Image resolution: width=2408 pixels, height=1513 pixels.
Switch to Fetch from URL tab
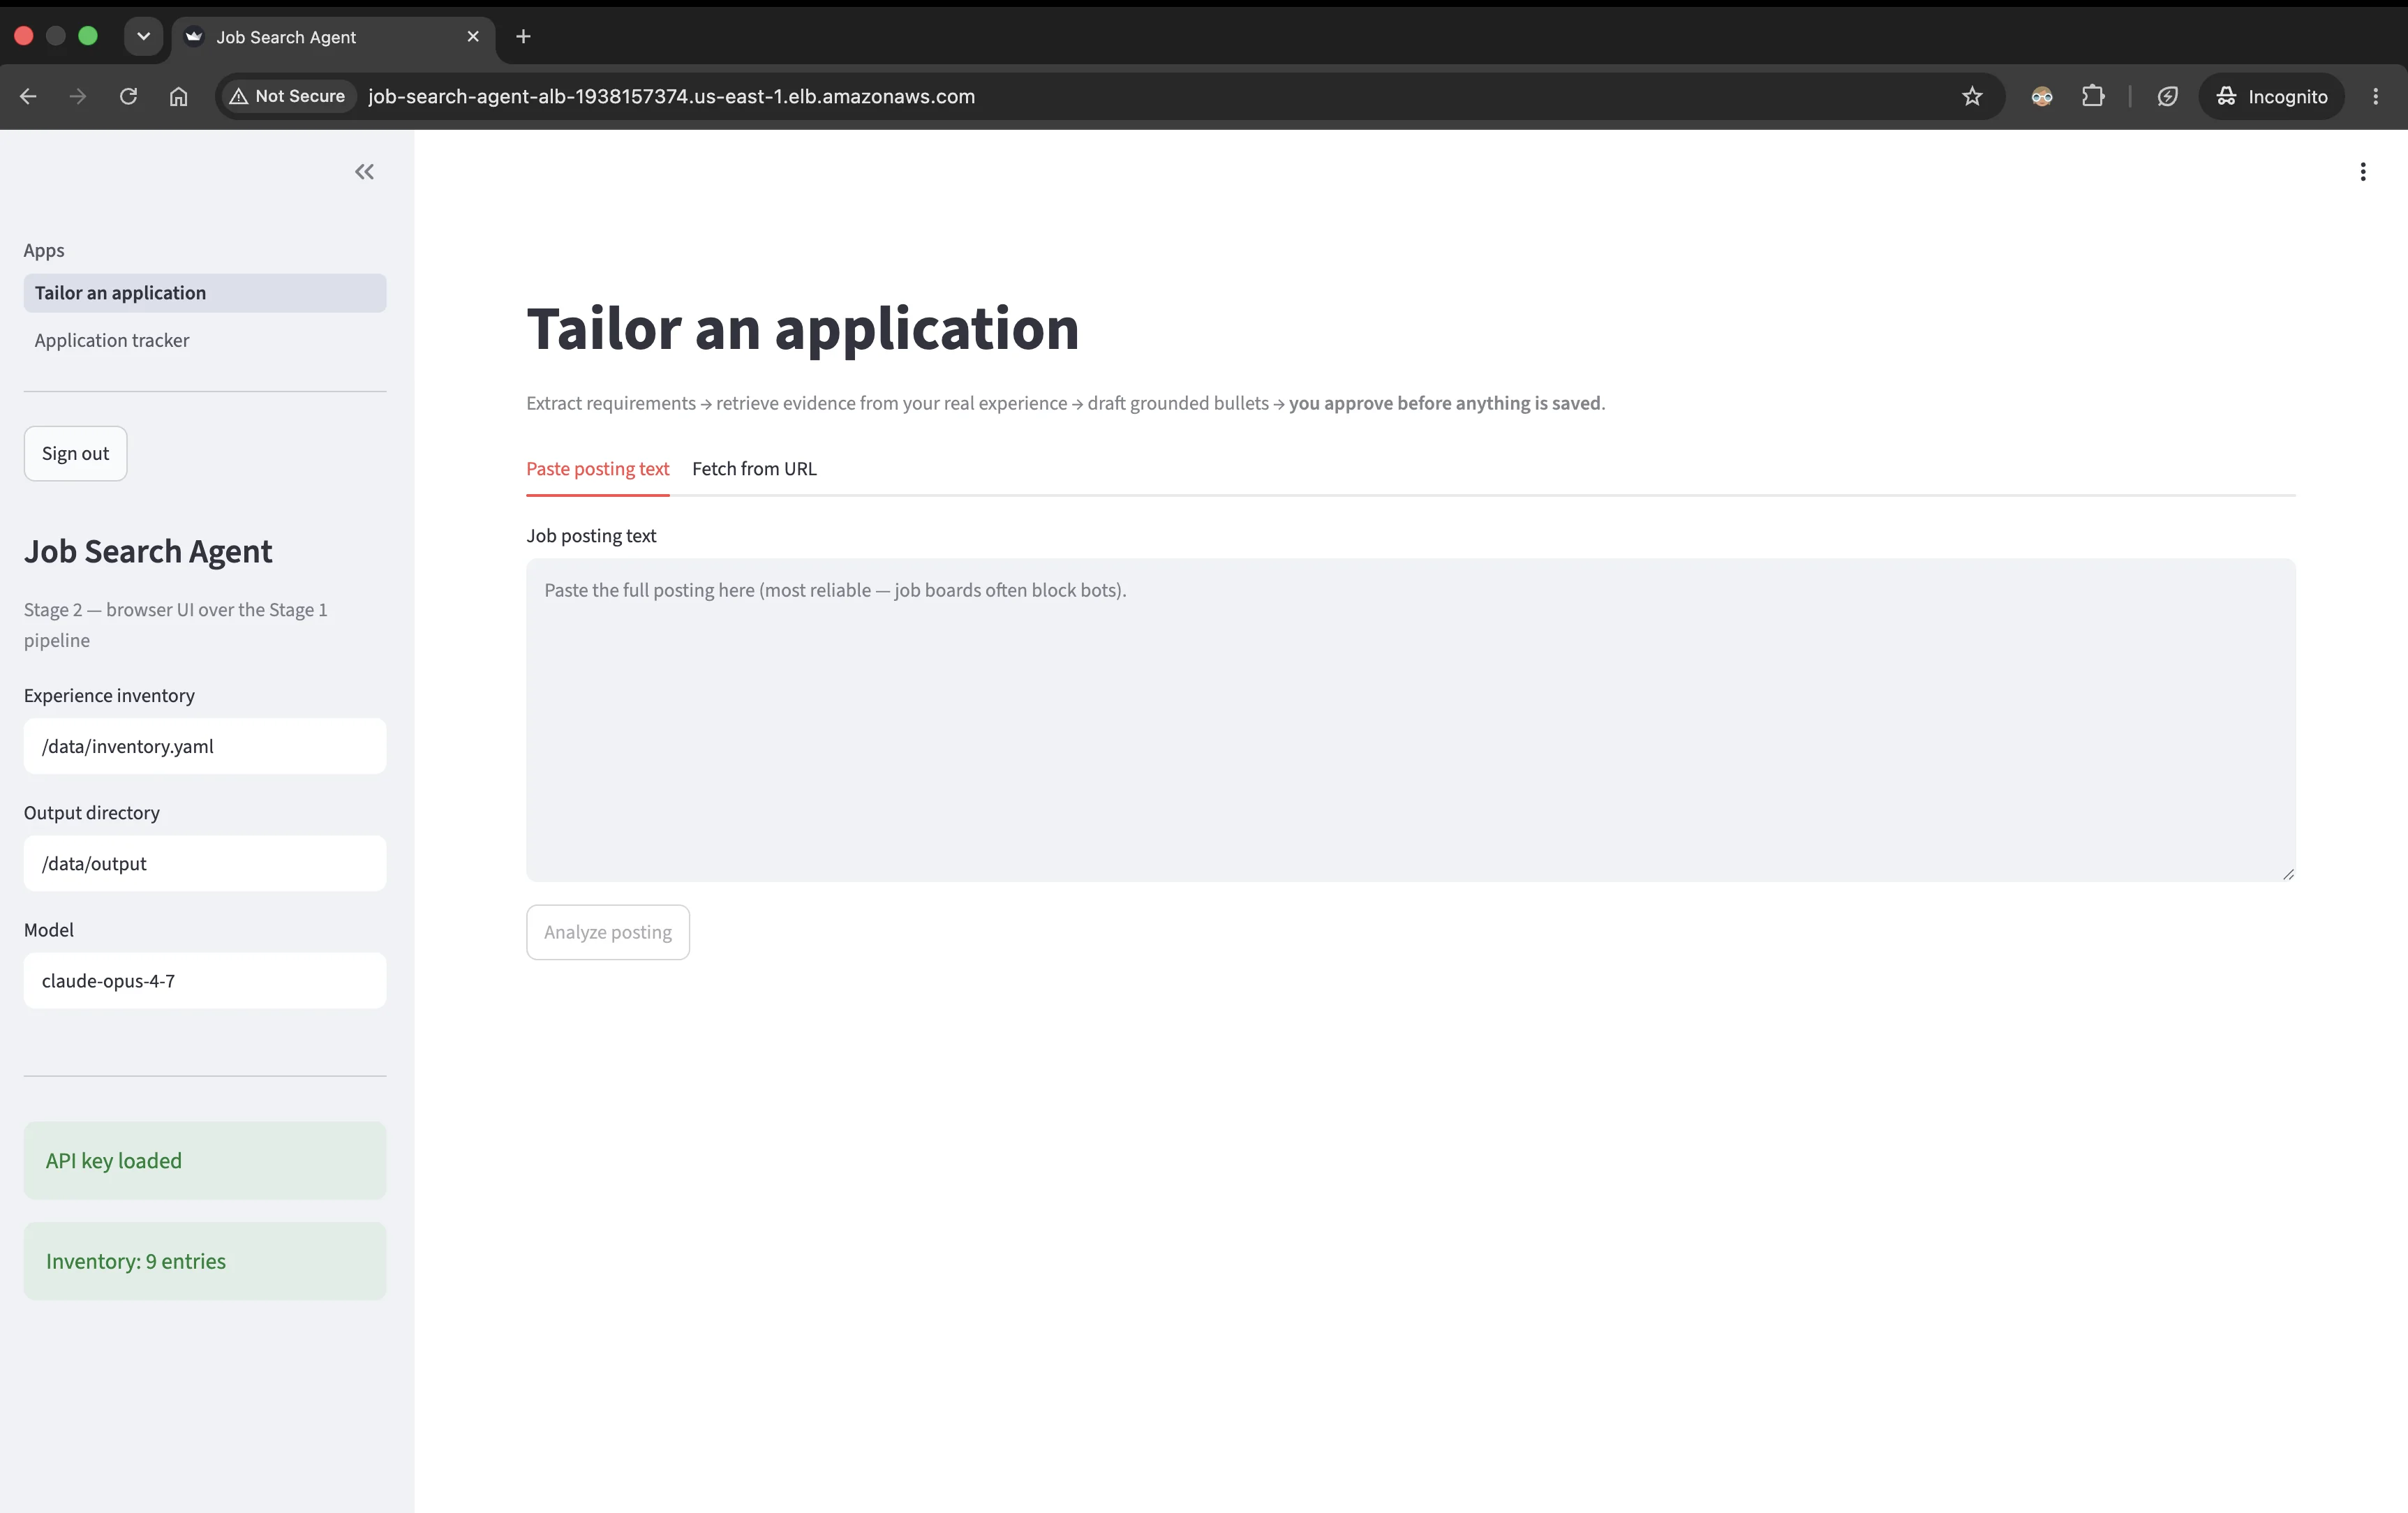[754, 469]
